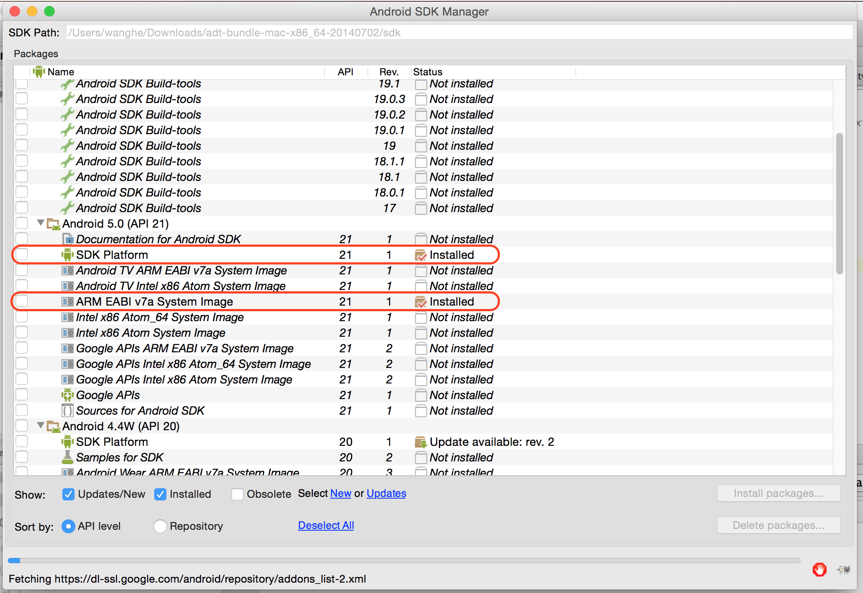
Task: Check the box for SDK Platform API 20
Action: tap(22, 441)
